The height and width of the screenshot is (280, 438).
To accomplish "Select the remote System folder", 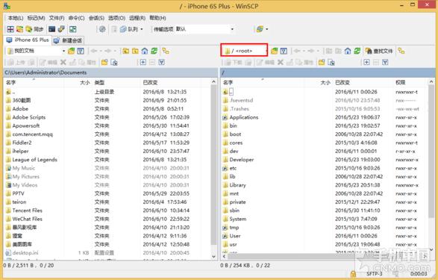I will click(x=238, y=219).
